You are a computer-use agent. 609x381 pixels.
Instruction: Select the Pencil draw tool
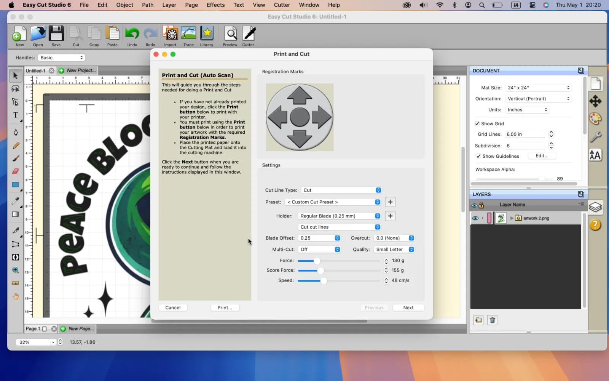pyautogui.click(x=15, y=146)
